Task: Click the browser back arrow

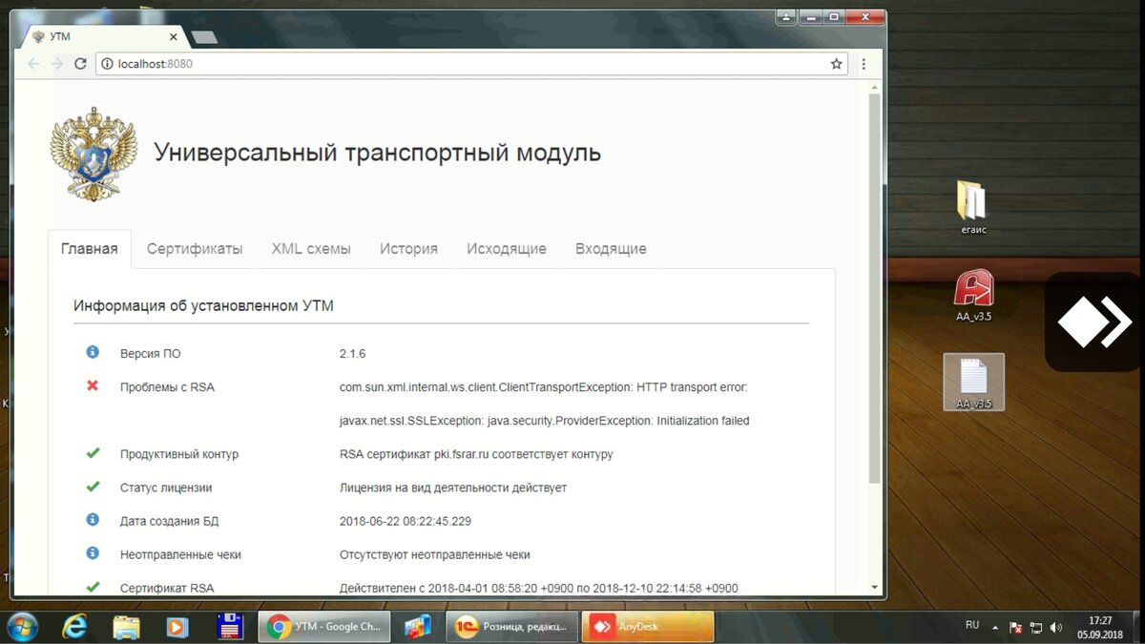Action: click(33, 64)
